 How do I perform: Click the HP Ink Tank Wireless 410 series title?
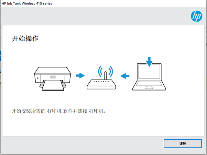pos(27,4)
